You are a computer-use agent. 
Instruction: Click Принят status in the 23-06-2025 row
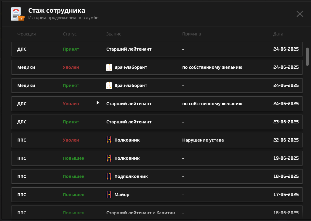[71, 122]
